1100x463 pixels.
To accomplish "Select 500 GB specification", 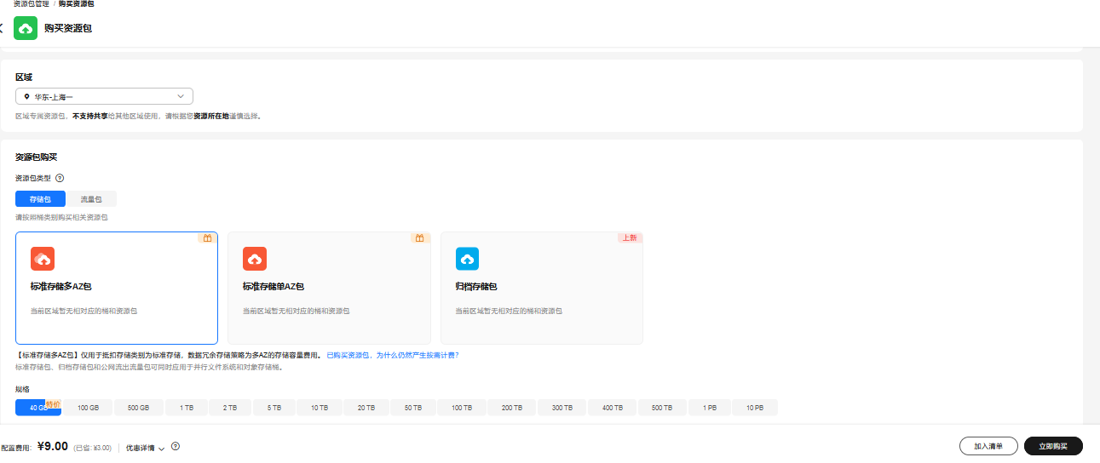I will click(139, 409).
